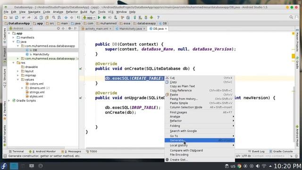Collapse the app module tree node
This screenshot has height=170, width=302.
pos(9,34)
